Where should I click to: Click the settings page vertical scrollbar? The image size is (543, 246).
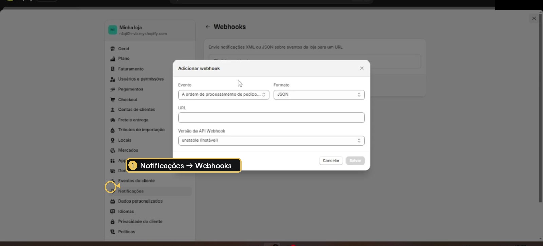tap(541, 109)
